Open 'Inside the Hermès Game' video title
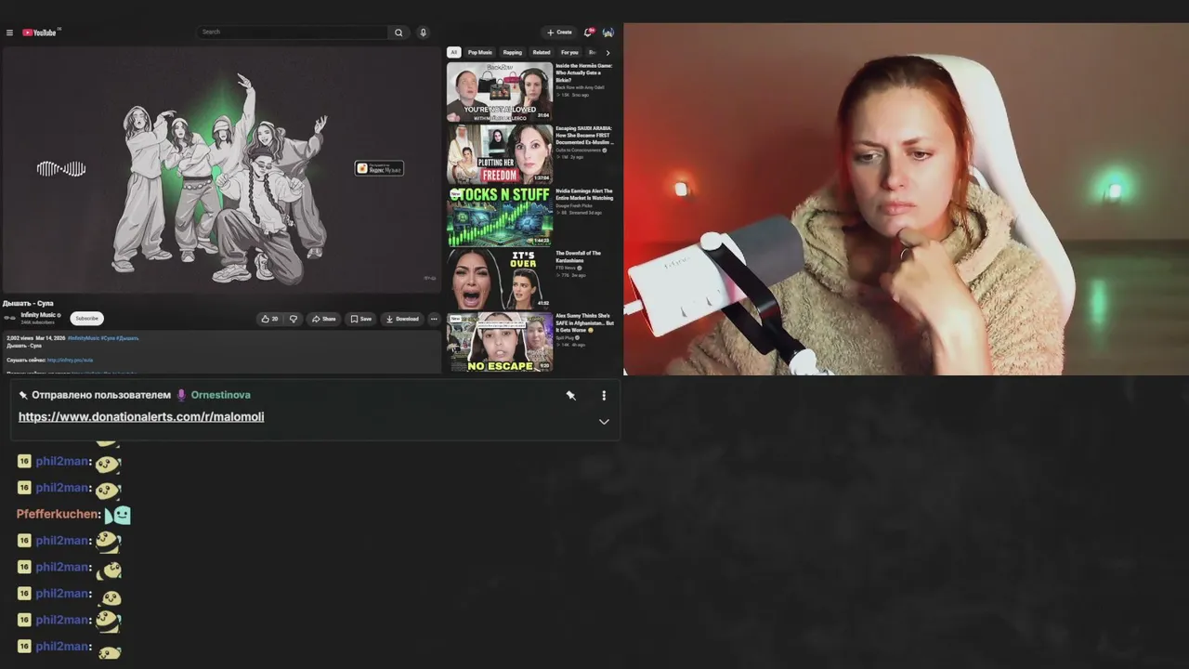 click(x=583, y=73)
